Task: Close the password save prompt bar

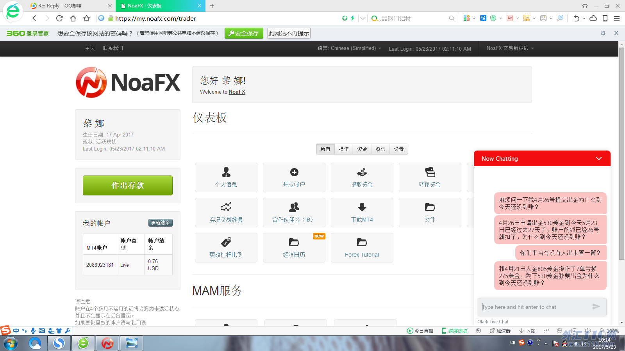Action: pos(616,33)
